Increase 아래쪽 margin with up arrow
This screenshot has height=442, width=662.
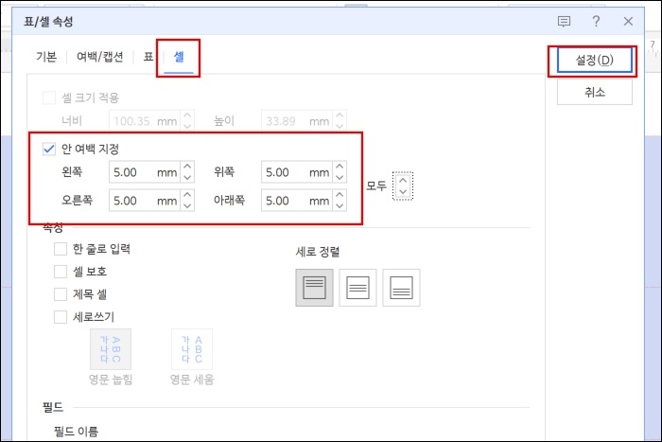click(340, 195)
